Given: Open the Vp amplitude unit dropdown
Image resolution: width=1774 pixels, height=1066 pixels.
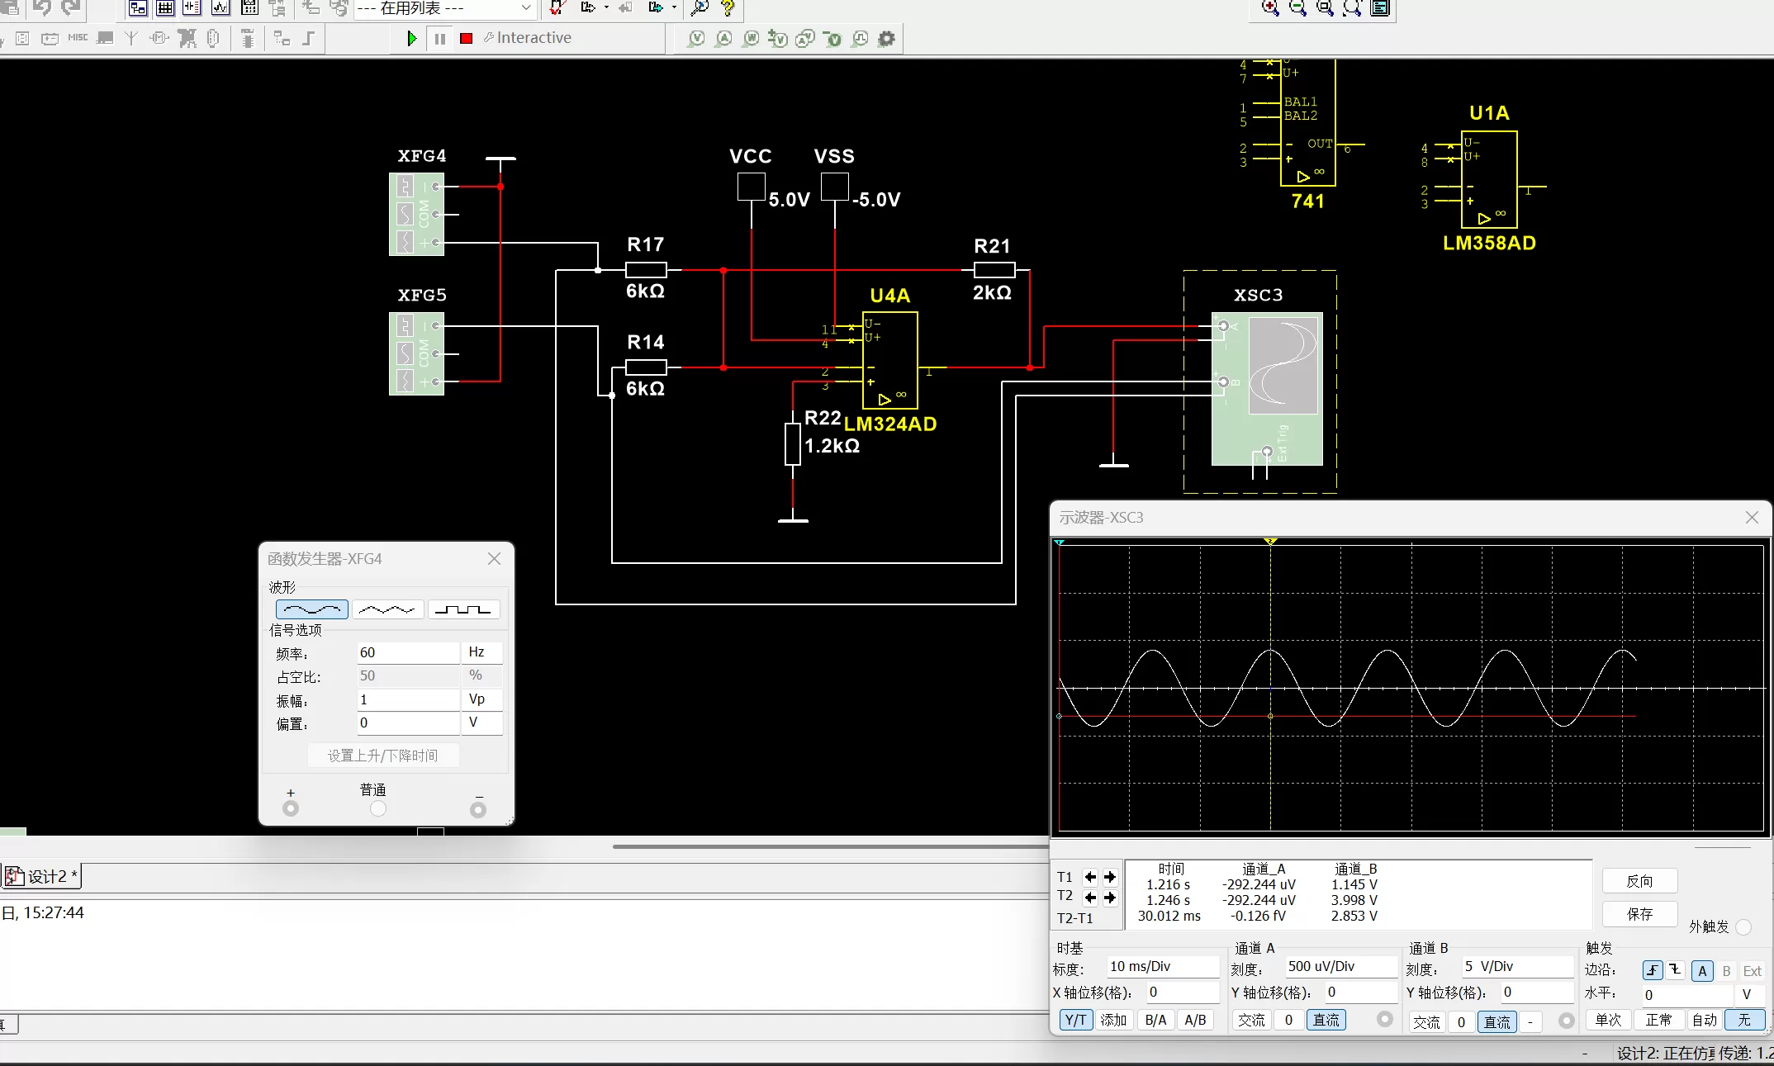Looking at the screenshot, I should pos(483,699).
